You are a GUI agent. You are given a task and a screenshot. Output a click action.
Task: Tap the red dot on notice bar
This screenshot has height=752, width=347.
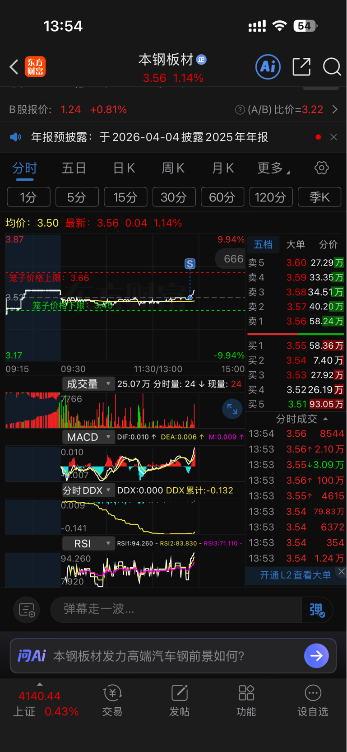[x=318, y=137]
